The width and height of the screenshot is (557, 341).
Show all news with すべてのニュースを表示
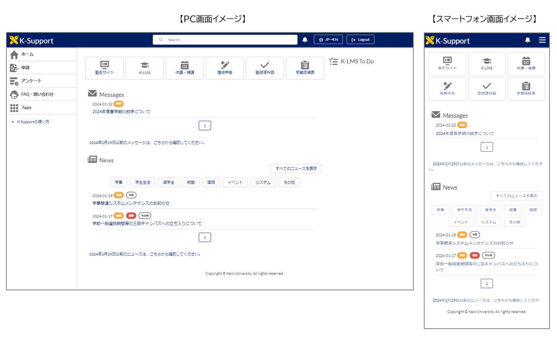[296, 168]
